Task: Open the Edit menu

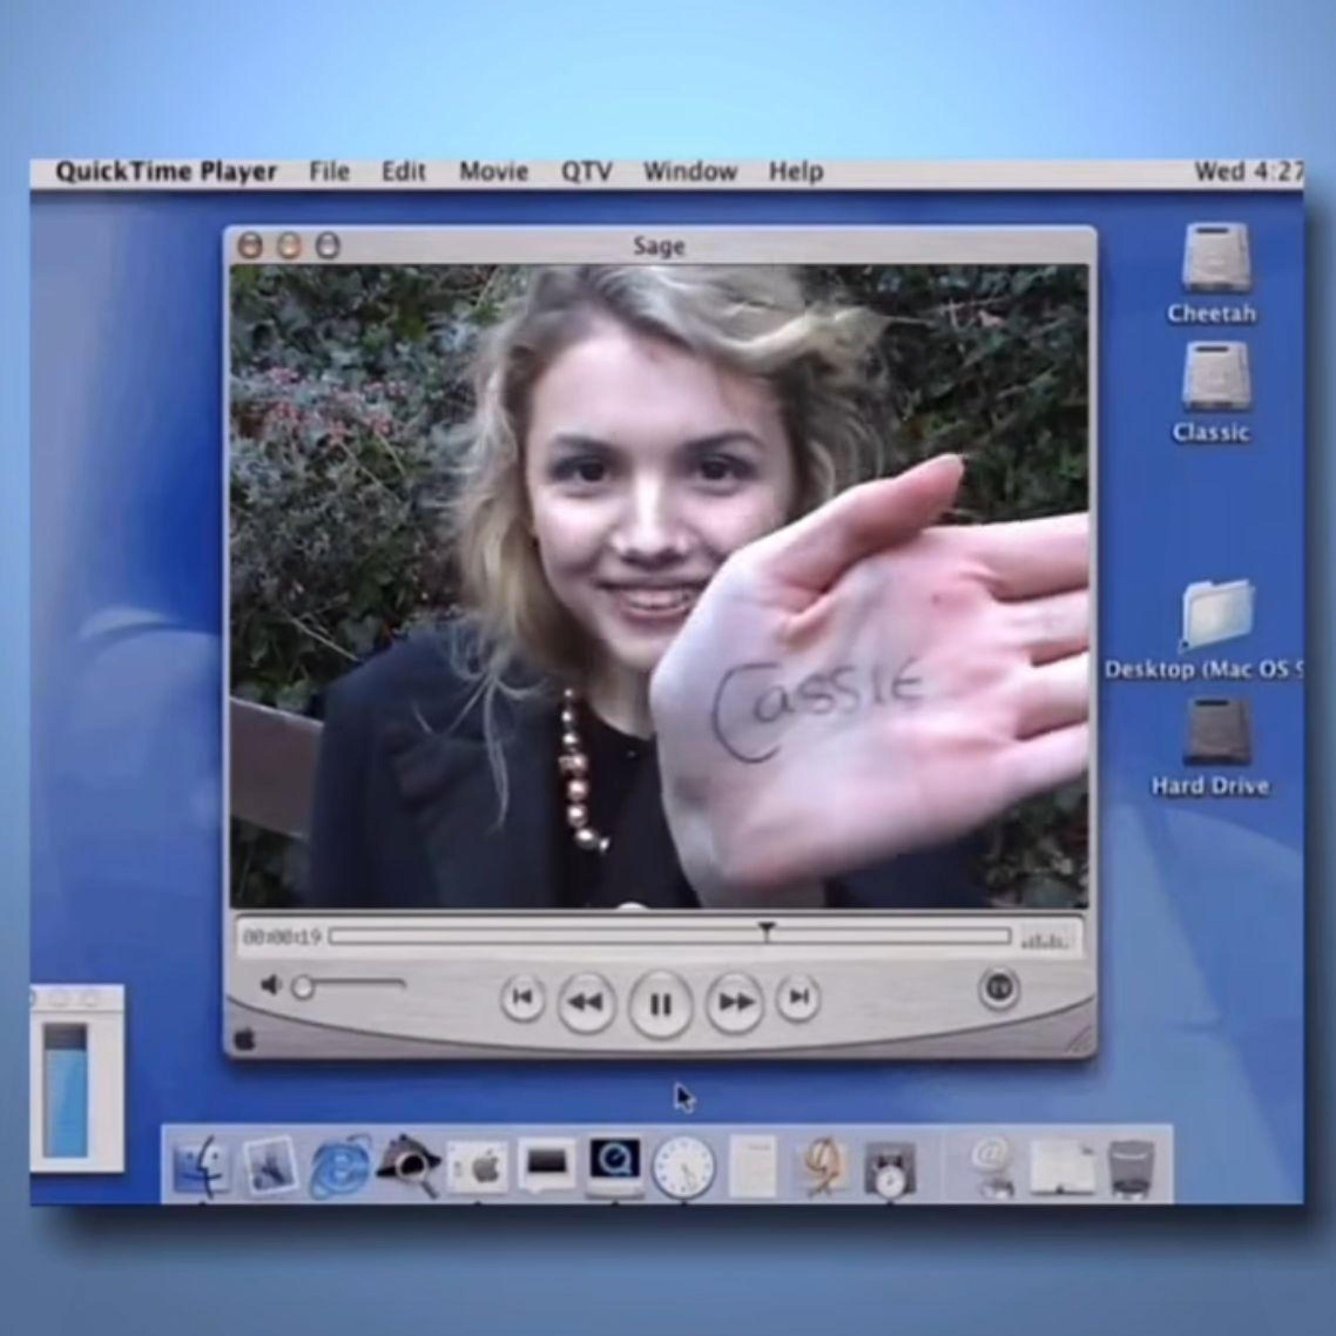Action: coord(404,171)
